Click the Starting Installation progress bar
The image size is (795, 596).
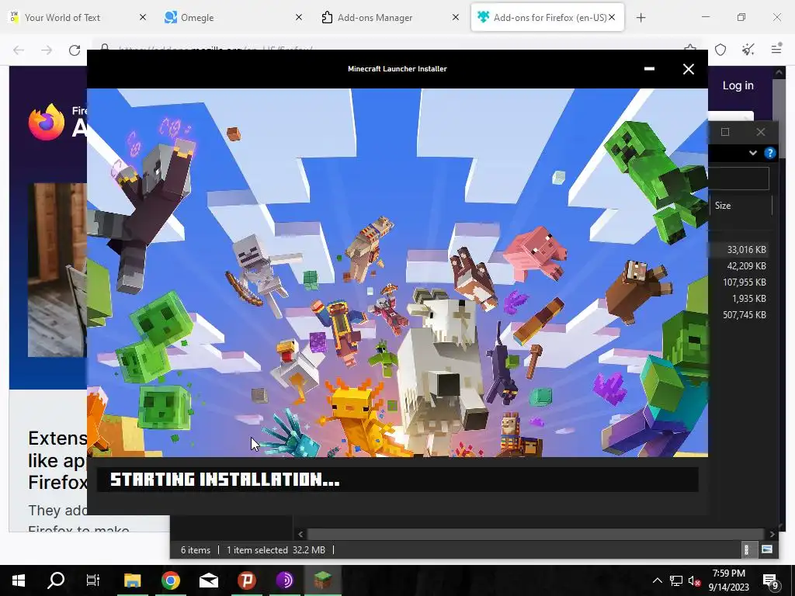click(x=397, y=480)
